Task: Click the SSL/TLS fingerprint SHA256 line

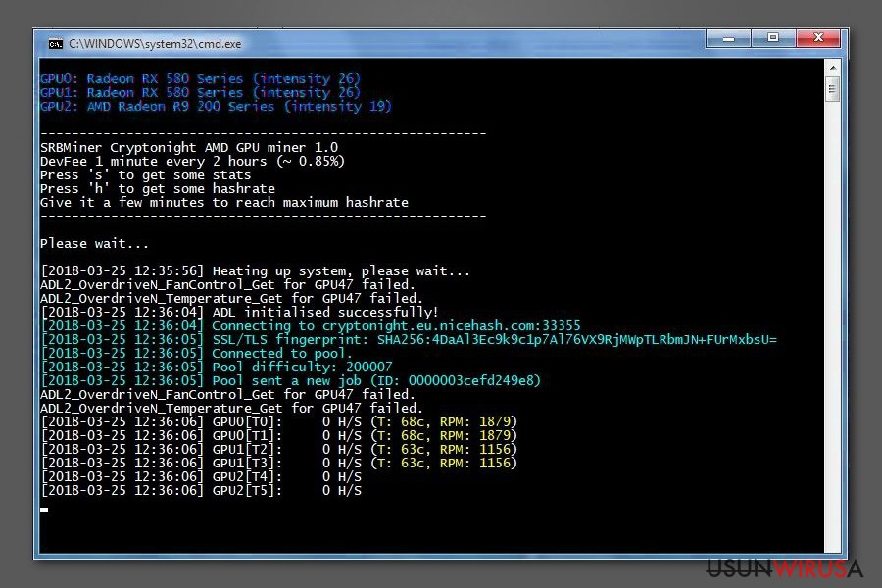Action: (409, 339)
